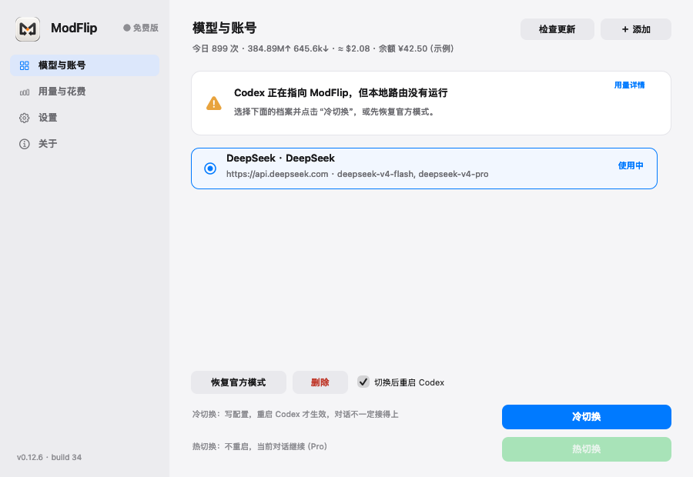
Task: Click the info icon beside 关于
Action: coord(25,144)
